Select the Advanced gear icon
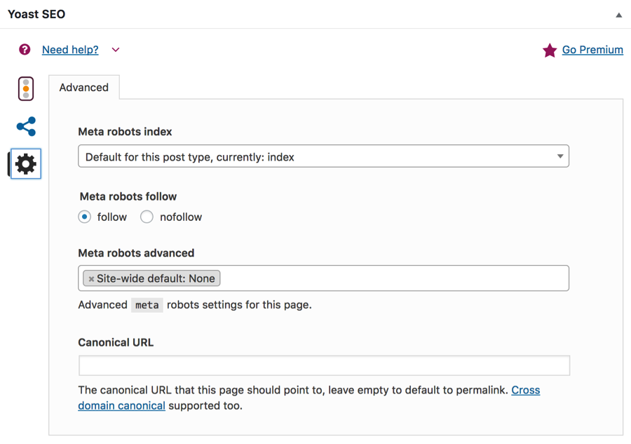Screen dimensions: 631x444 [x=26, y=164]
